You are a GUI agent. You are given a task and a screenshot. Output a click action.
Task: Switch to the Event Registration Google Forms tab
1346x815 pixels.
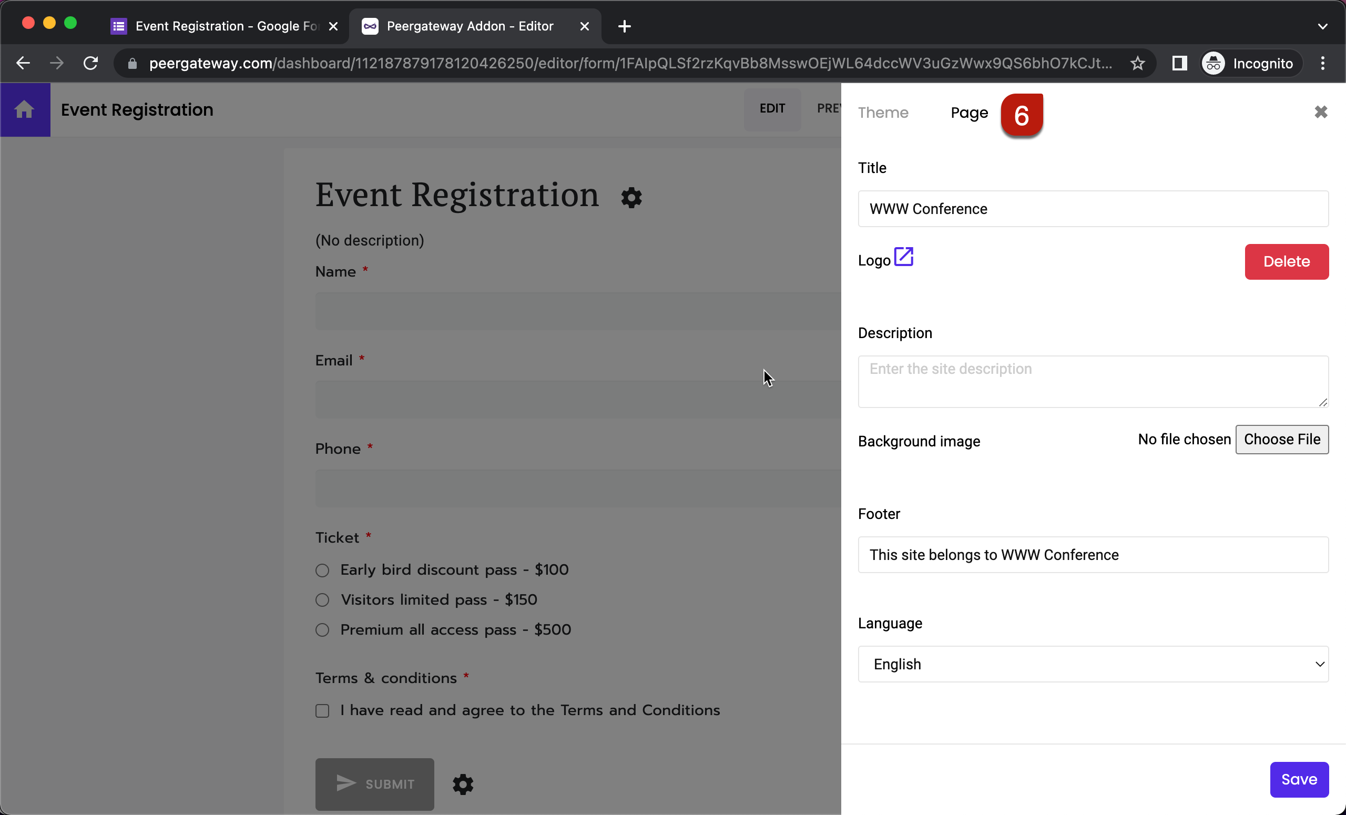(219, 26)
